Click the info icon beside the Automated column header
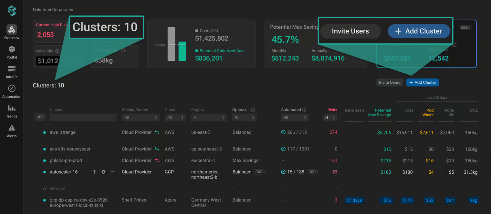 point(304,110)
